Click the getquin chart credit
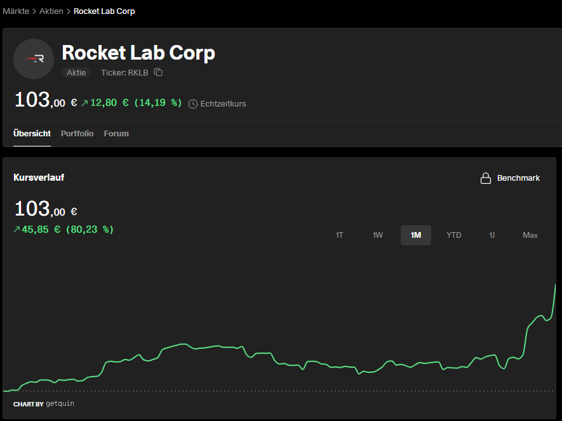This screenshot has width=562, height=421. (x=44, y=404)
